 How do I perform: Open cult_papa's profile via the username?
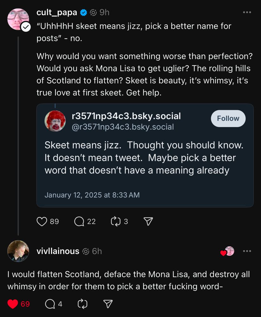(x=56, y=12)
